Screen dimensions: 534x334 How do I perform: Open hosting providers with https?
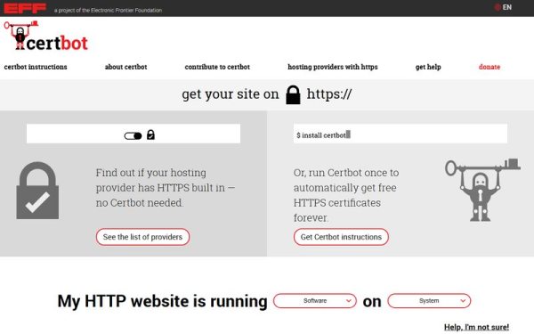(333, 67)
